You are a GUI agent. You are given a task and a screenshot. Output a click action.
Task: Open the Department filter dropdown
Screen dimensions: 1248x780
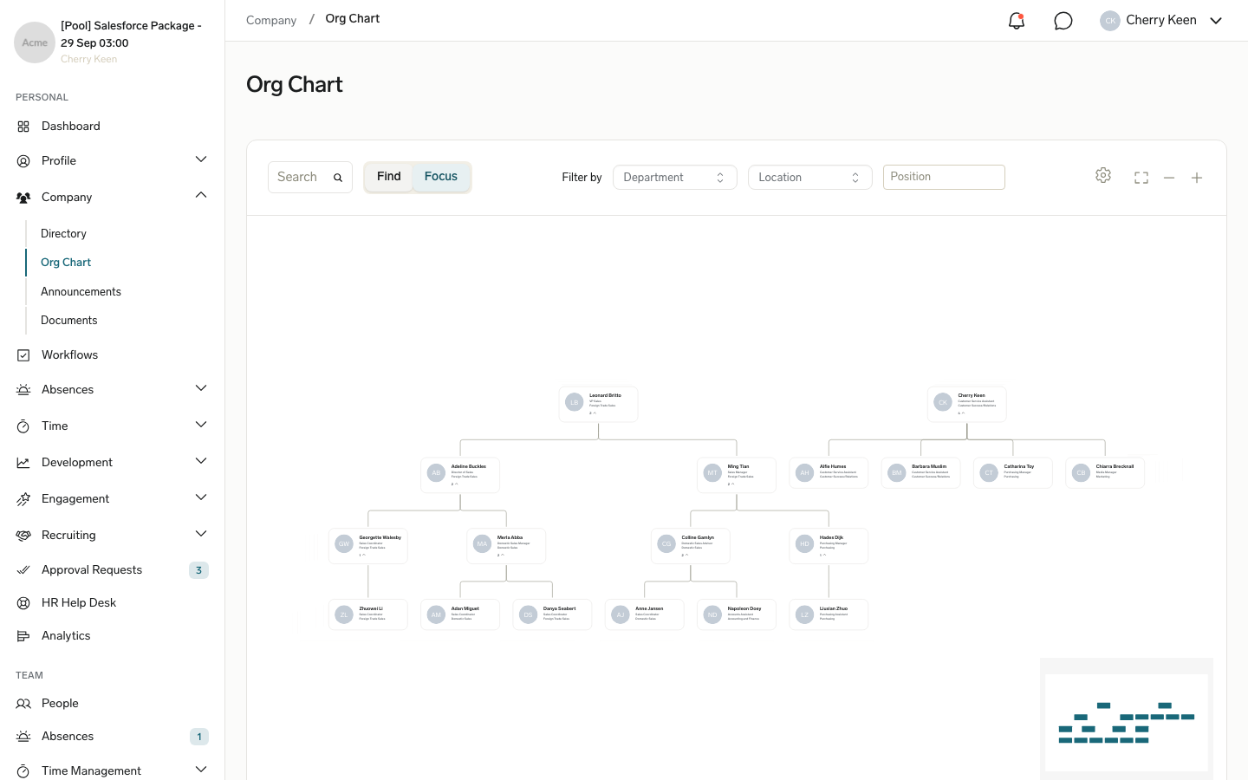[674, 178]
